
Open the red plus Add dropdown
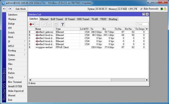point(31,24)
